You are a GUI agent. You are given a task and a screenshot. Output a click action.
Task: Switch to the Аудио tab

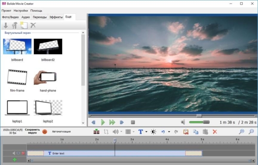[x=26, y=17]
